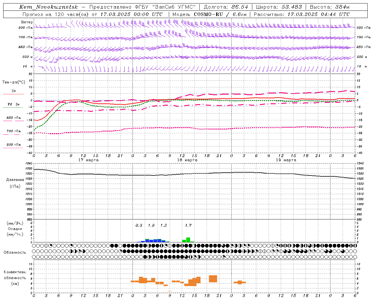The width and height of the screenshot is (372, 298).
Task: Click the (гПа) pressure unit label
Action: pyautogui.click(x=15, y=186)
